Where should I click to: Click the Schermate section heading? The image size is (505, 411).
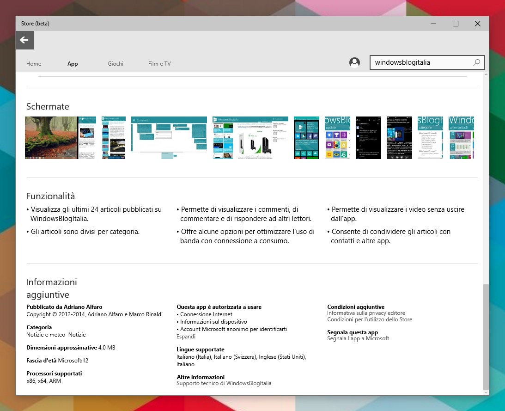pos(48,106)
